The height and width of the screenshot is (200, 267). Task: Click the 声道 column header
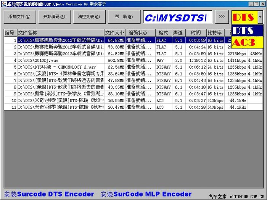(179, 32)
